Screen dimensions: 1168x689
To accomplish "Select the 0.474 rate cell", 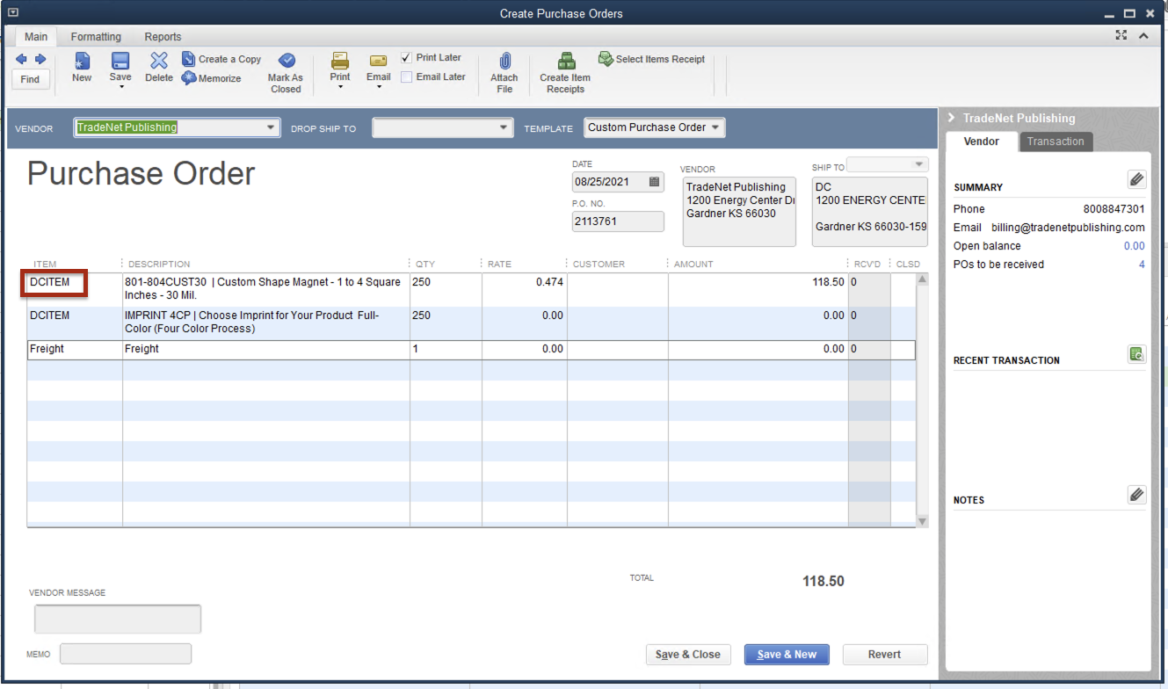I will (525, 290).
